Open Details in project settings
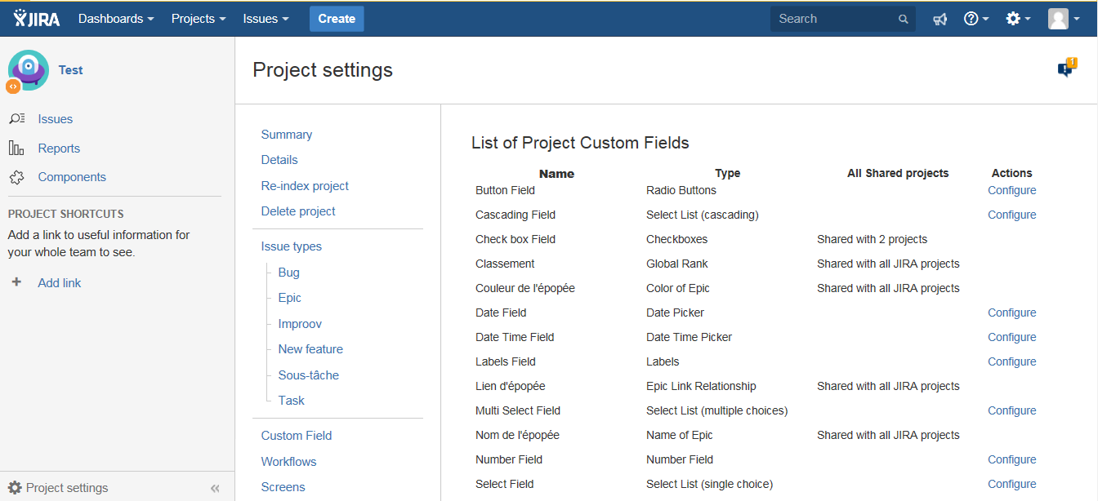This screenshot has width=1098, height=501. point(279,160)
